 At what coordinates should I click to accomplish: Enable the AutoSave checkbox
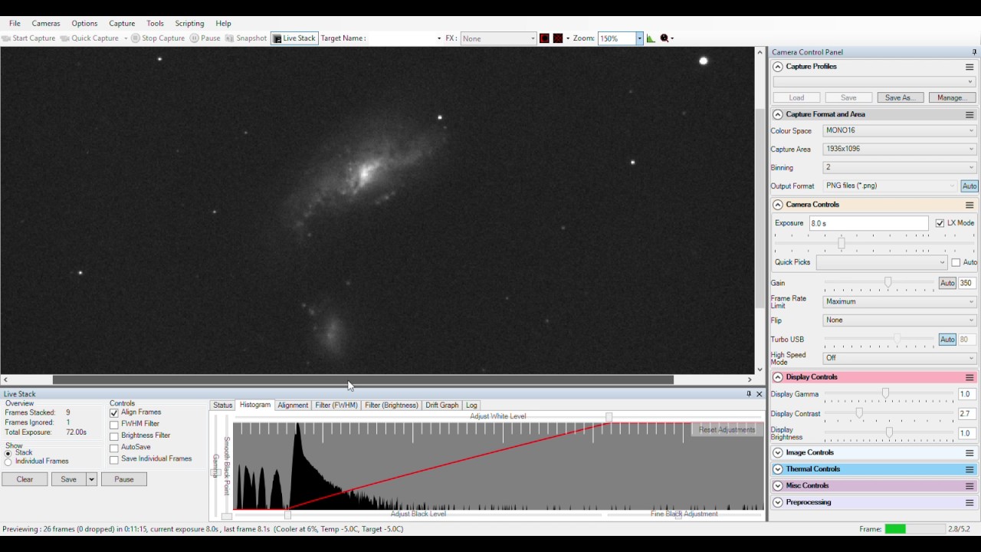coord(114,448)
